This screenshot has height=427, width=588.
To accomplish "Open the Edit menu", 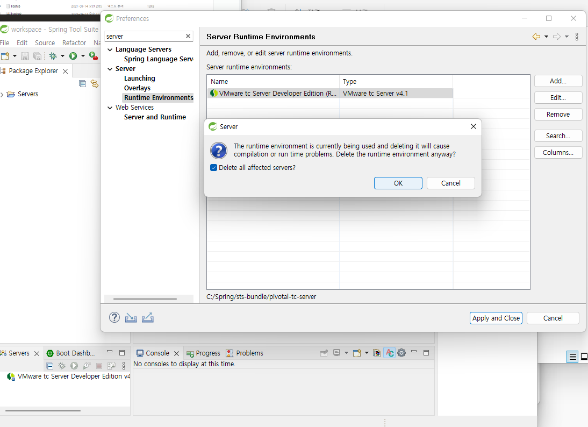I will 22,43.
